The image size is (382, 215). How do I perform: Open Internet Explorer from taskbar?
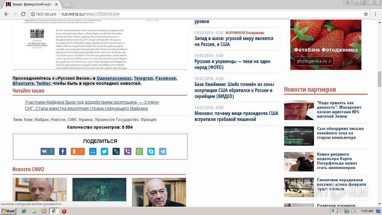[24, 211]
